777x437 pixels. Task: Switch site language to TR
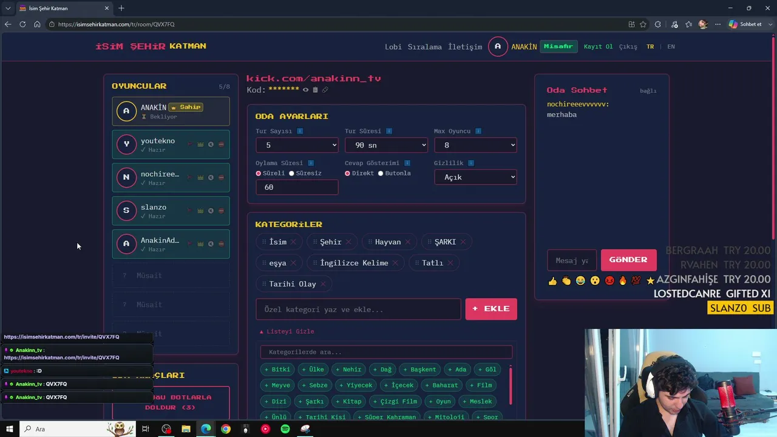tap(650, 47)
